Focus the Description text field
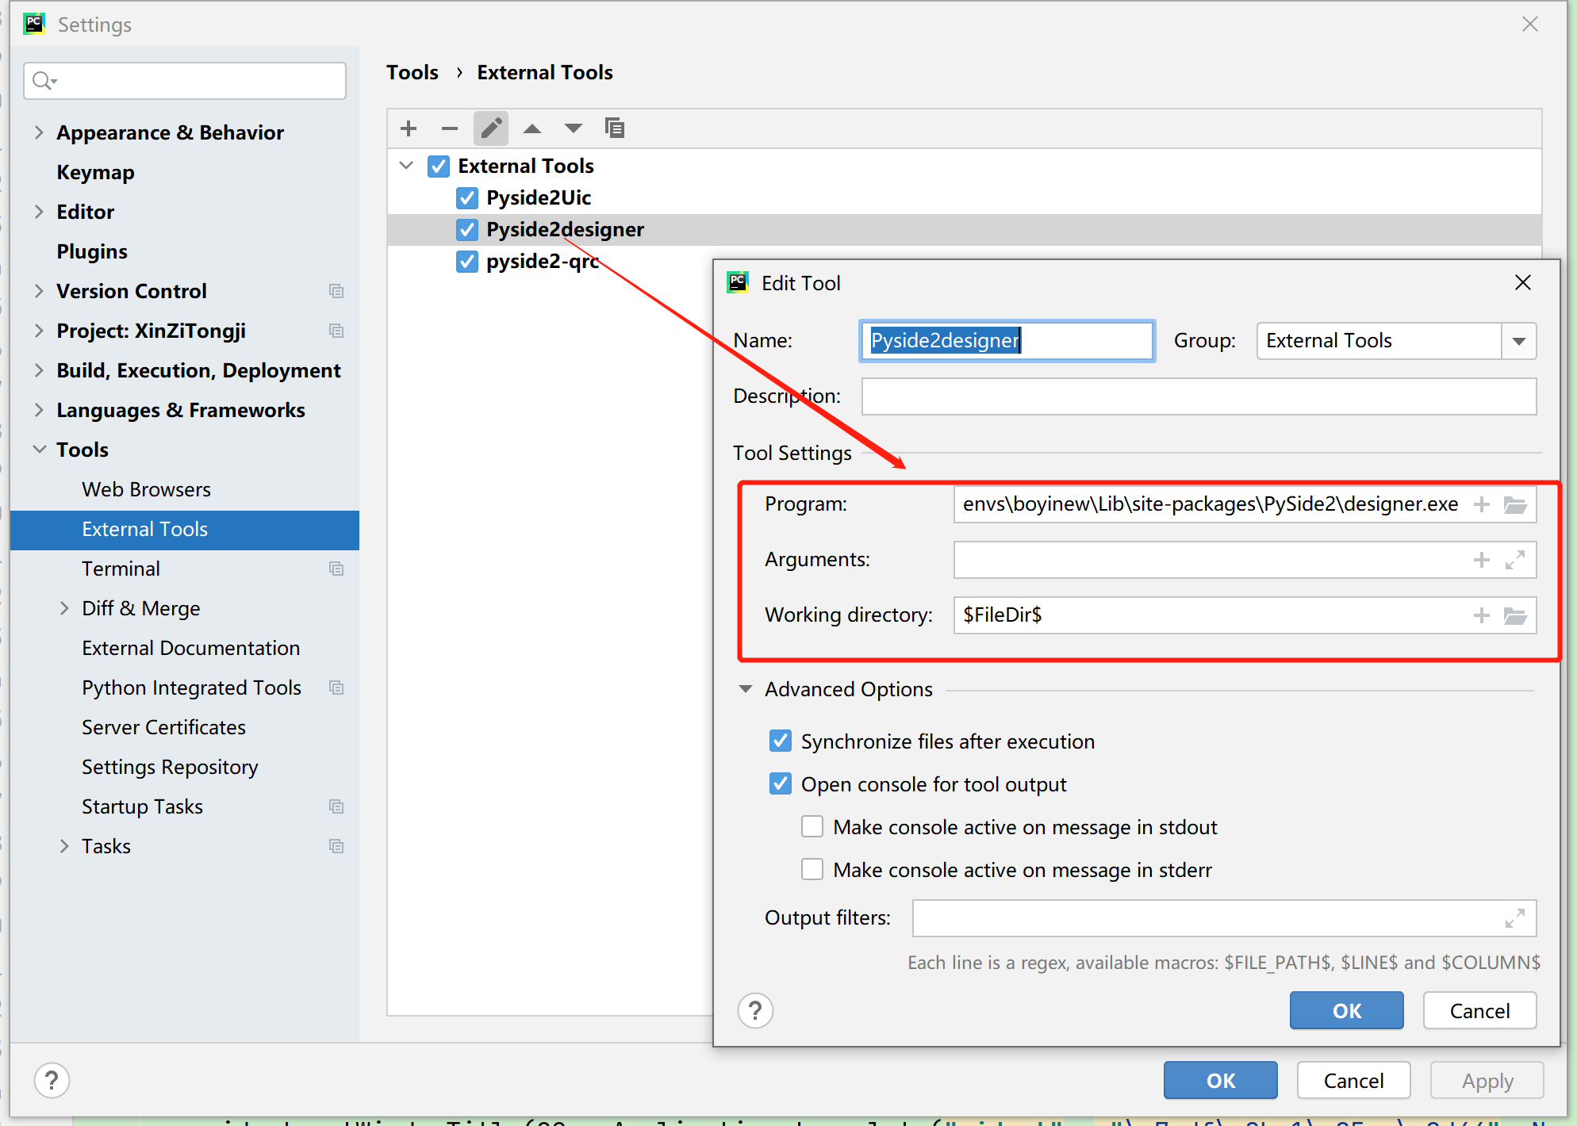Viewport: 1577px width, 1126px height. [x=1199, y=396]
